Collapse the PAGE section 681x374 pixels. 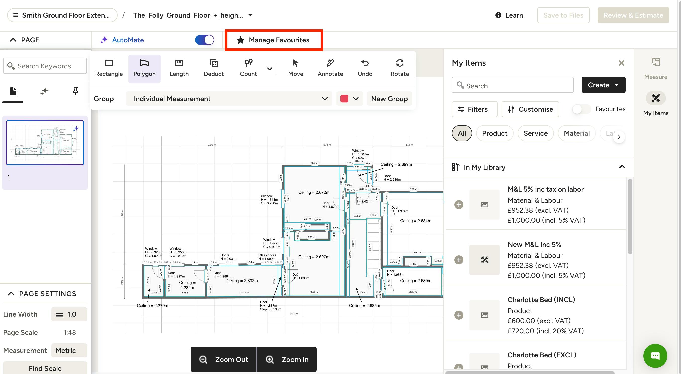(x=13, y=40)
